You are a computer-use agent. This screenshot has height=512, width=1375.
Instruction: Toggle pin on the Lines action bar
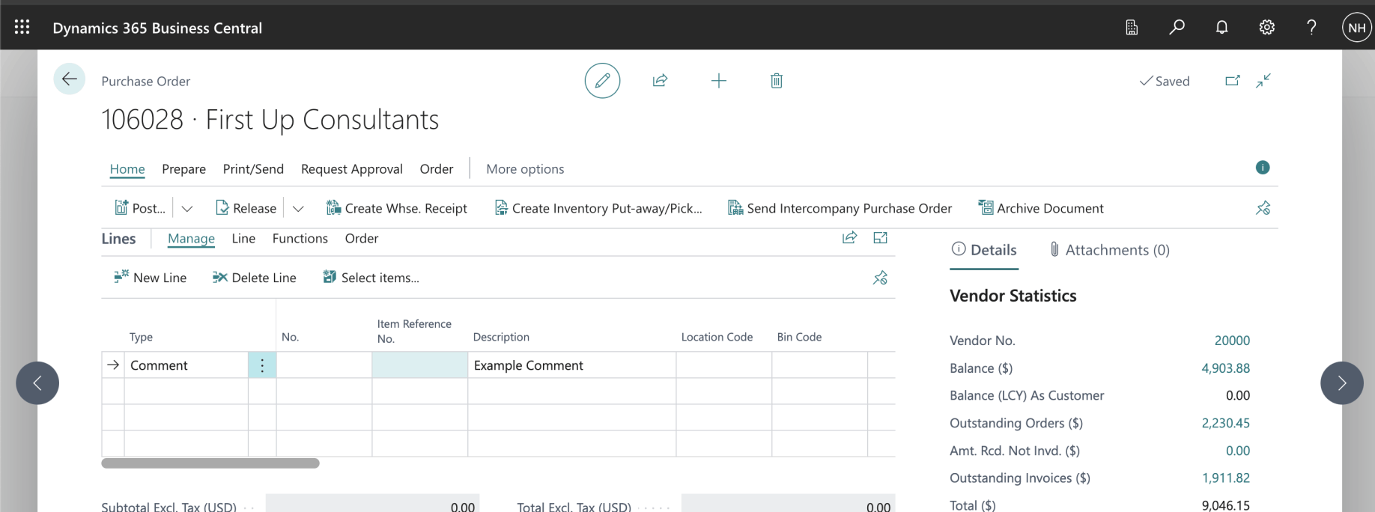tap(880, 278)
